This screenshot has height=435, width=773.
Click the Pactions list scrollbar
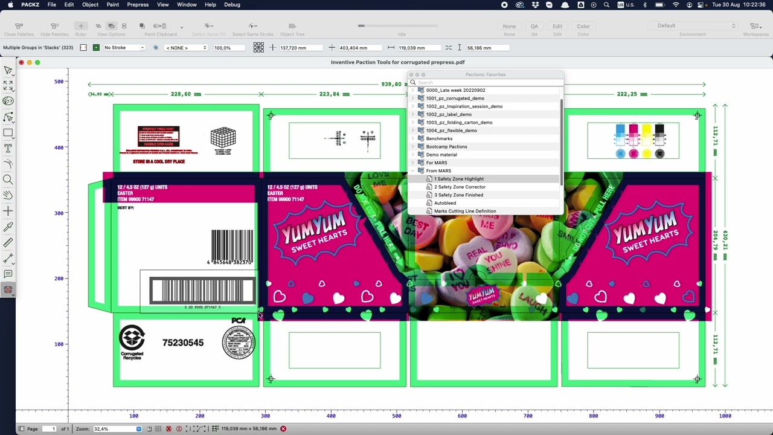pyautogui.click(x=562, y=142)
